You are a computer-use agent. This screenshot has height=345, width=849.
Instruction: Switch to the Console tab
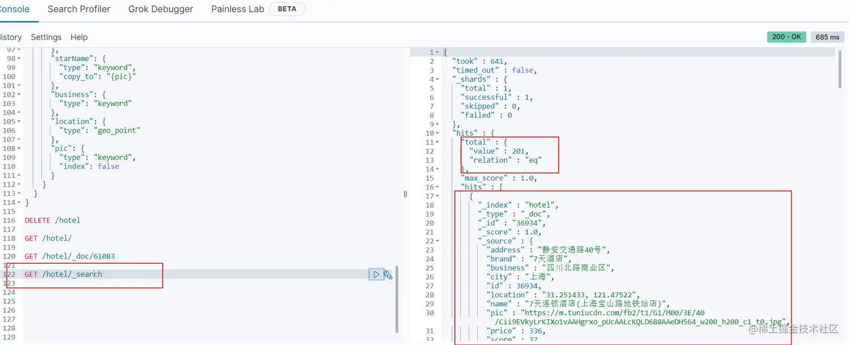click(14, 9)
